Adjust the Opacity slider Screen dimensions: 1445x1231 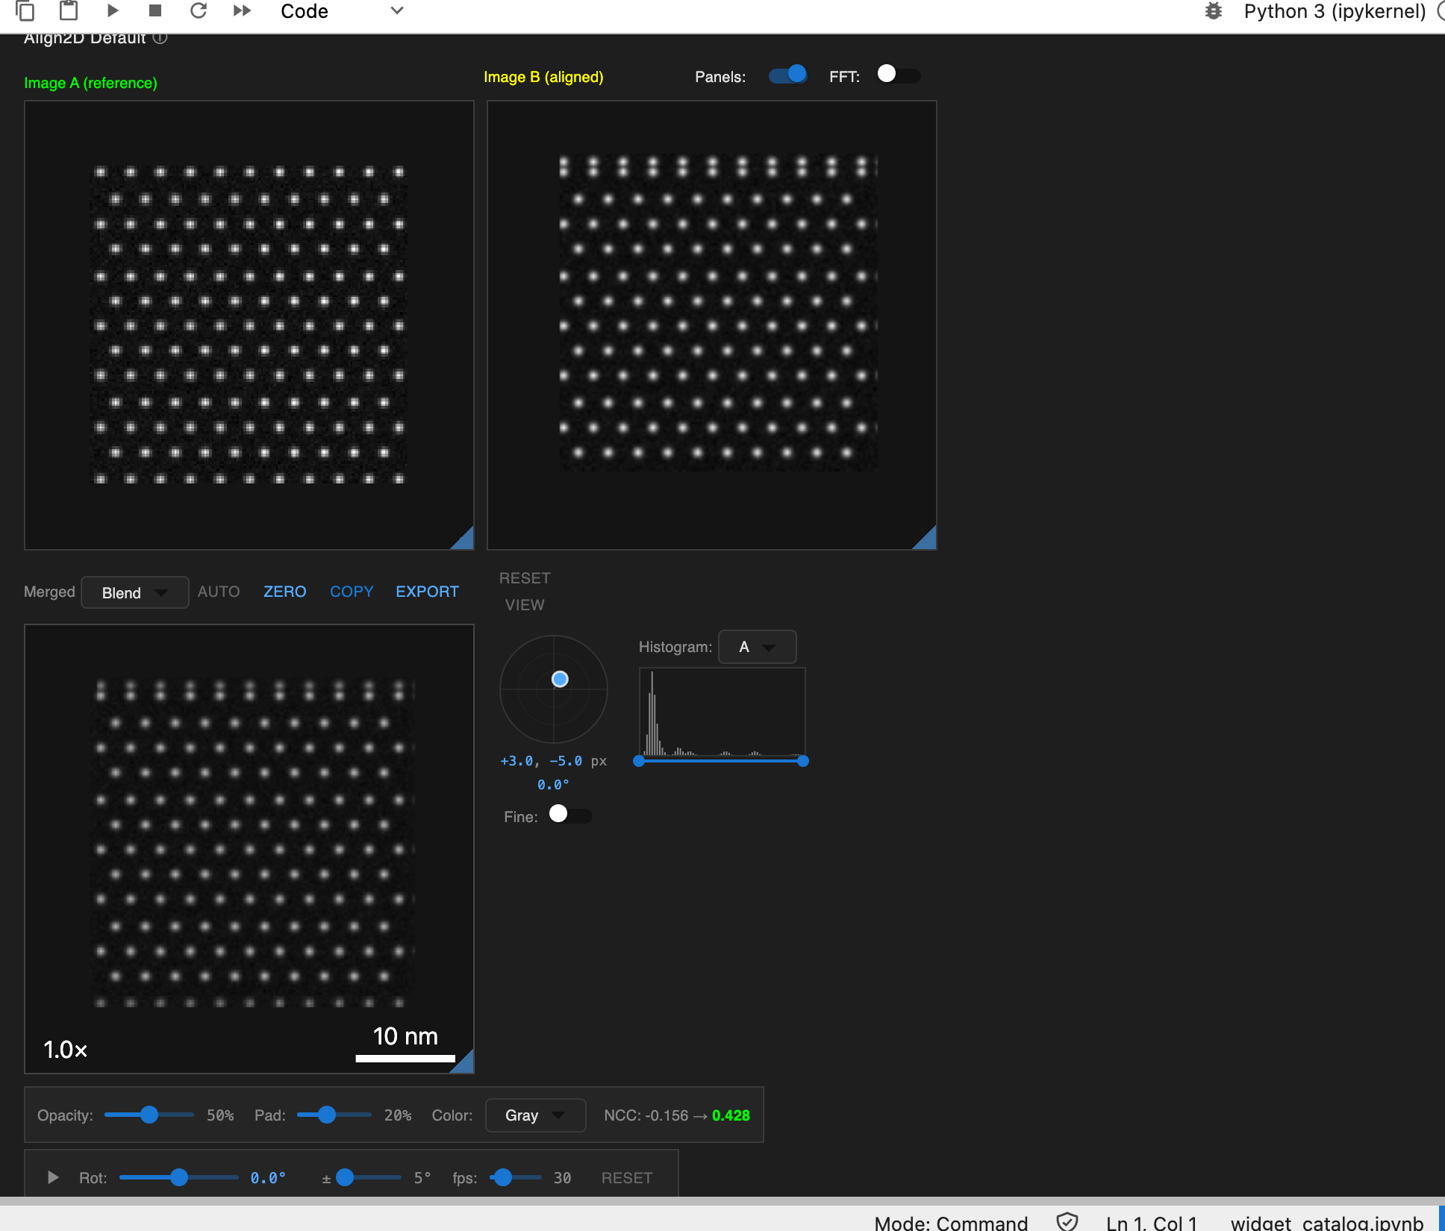[149, 1115]
